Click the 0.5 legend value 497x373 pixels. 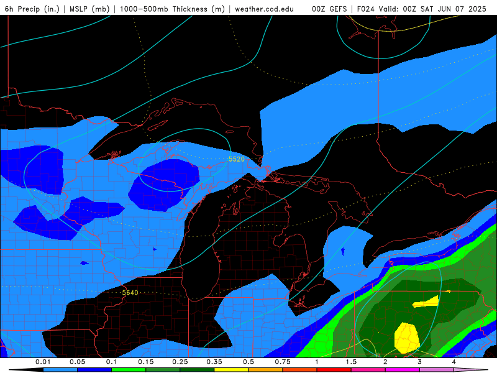click(x=248, y=362)
